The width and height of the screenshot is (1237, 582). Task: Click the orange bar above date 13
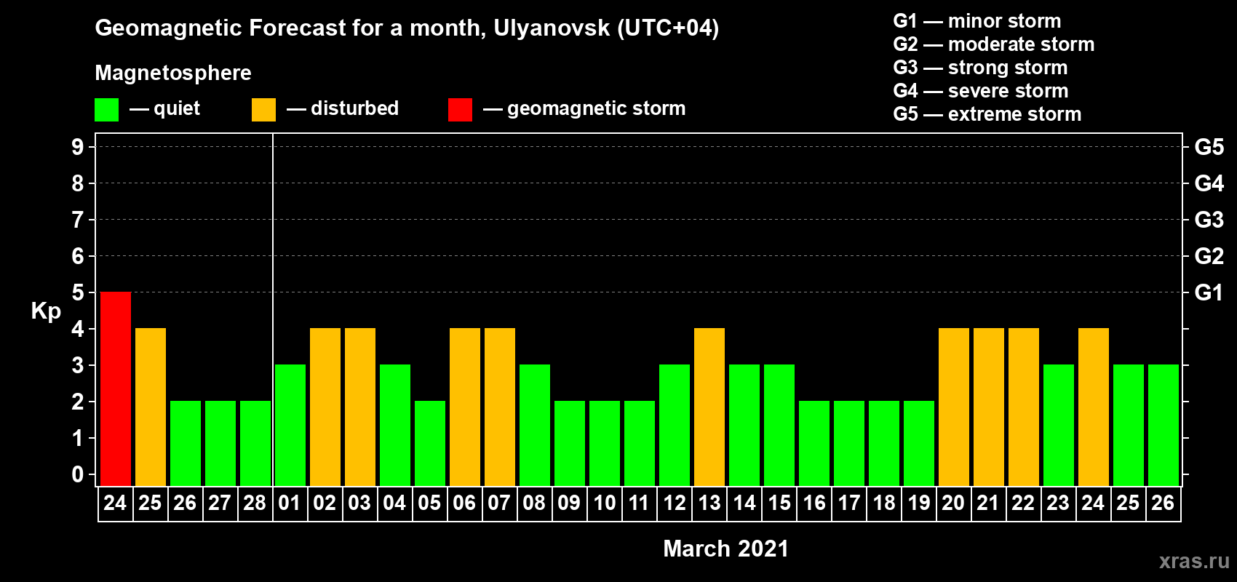tap(709, 407)
